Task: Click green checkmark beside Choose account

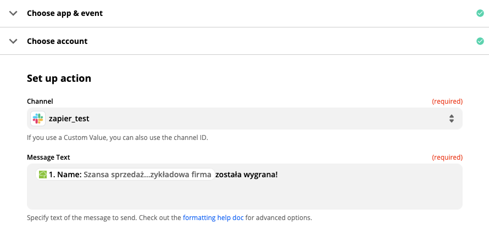Action: (x=480, y=41)
